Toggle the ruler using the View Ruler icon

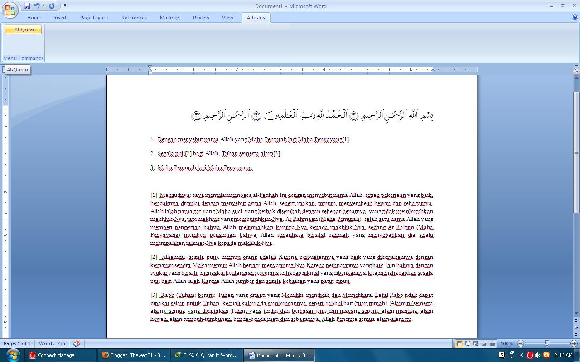click(x=576, y=71)
